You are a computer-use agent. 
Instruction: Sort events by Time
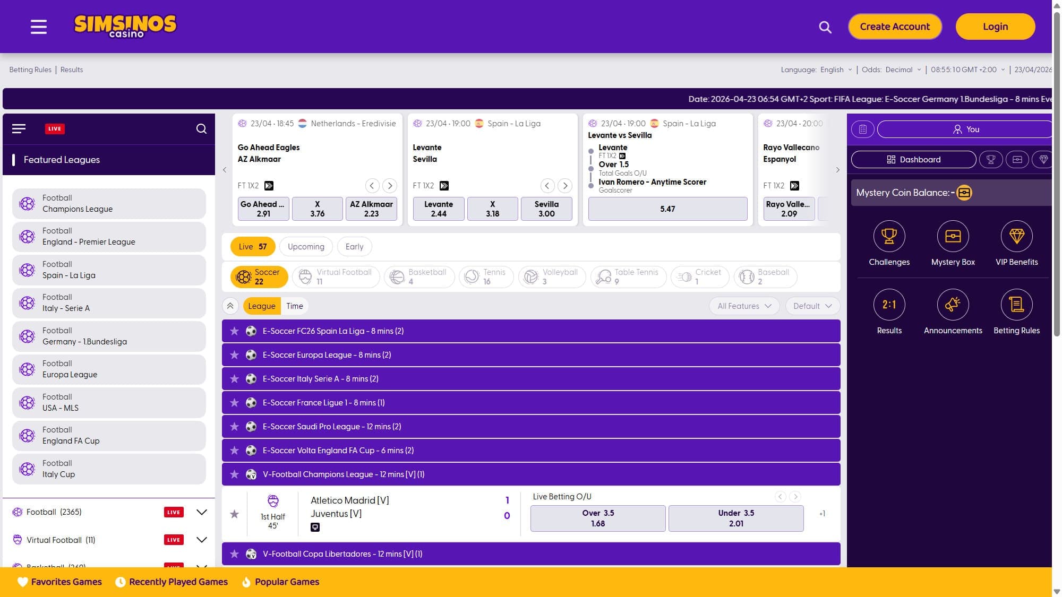295,306
